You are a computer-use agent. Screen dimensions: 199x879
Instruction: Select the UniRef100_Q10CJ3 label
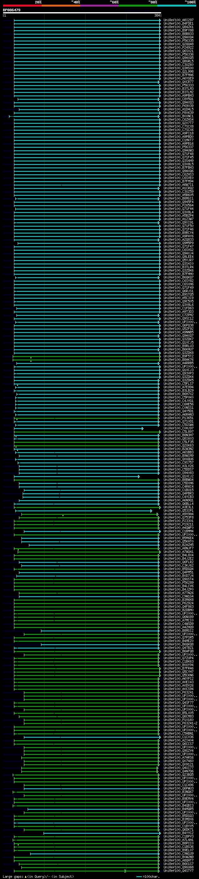(x=178, y=370)
